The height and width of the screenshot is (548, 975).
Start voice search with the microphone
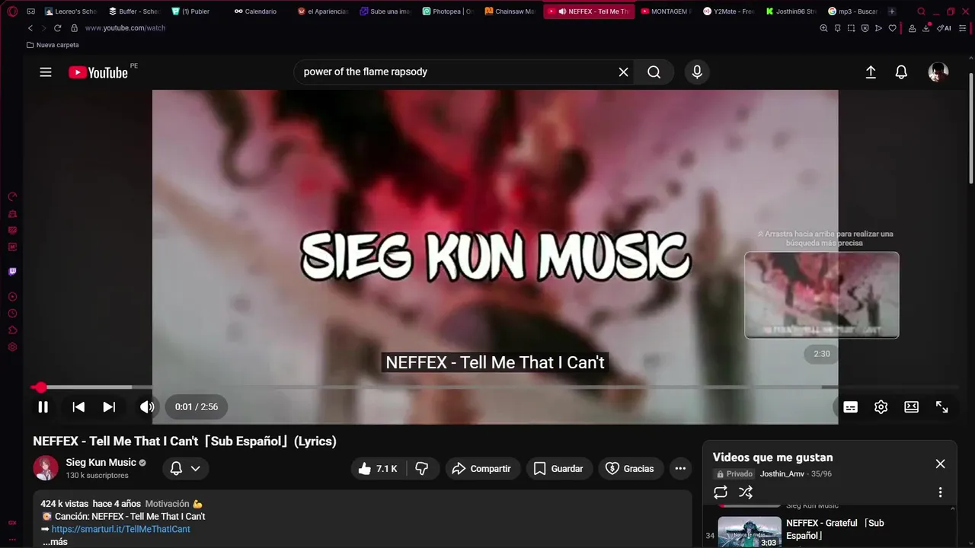696,72
